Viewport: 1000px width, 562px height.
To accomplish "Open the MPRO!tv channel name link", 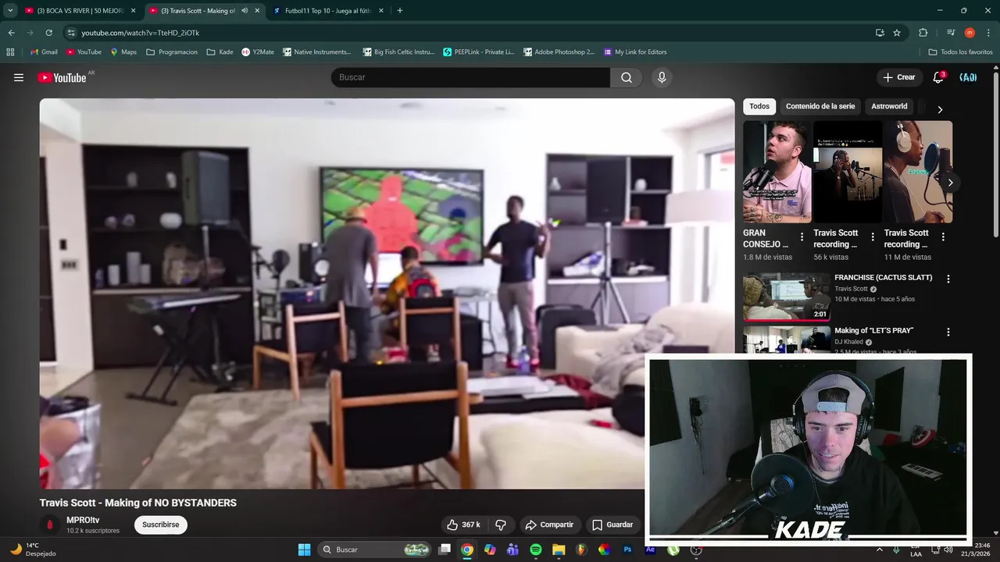I will tap(83, 520).
